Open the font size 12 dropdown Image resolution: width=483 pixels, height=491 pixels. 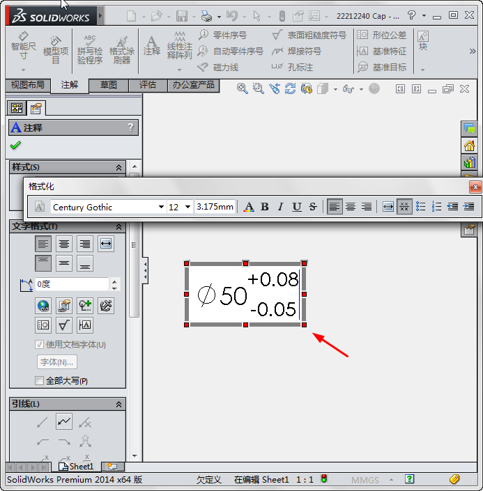point(187,207)
